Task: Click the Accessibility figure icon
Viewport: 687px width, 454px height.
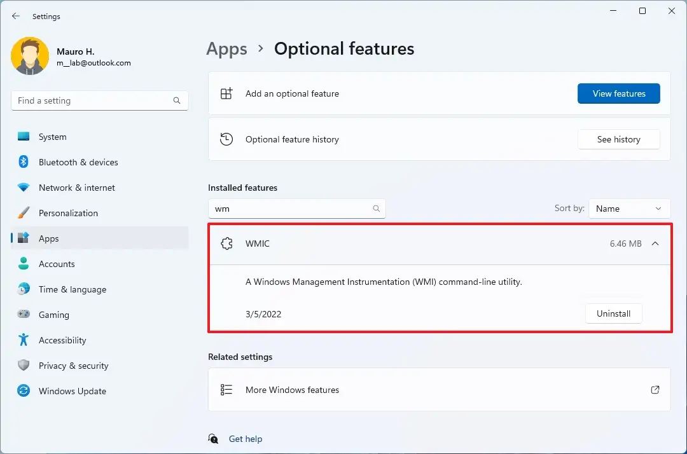Action: click(x=24, y=340)
